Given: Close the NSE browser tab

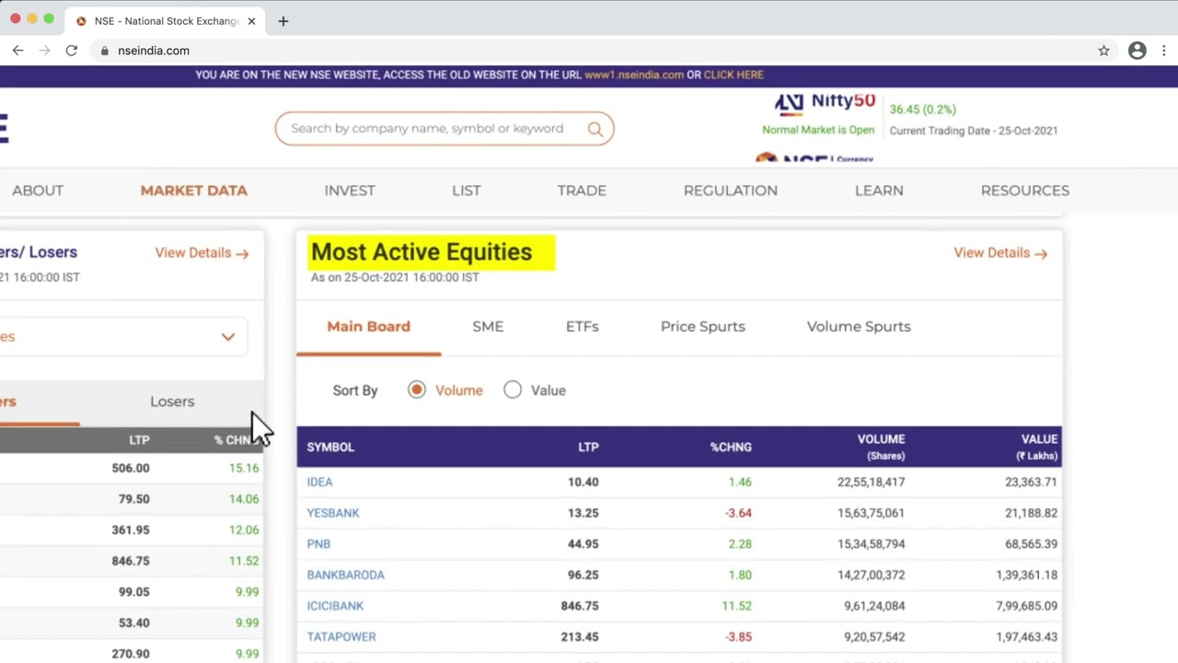Looking at the screenshot, I should tap(251, 20).
